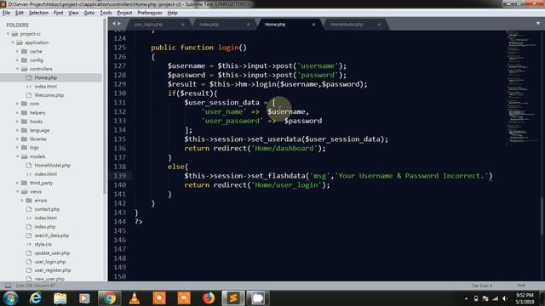
Task: Open the tab list dropdown arrow
Action: (537, 24)
